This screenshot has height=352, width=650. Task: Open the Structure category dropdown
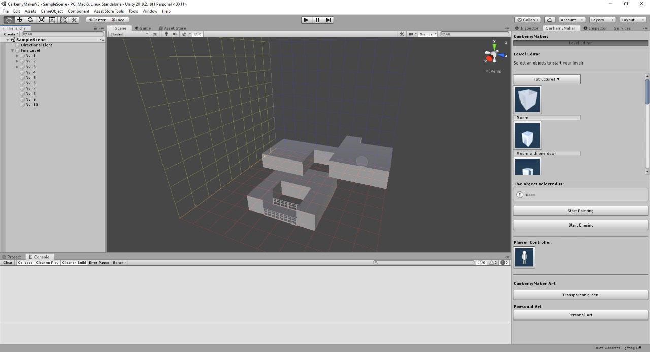(547, 79)
